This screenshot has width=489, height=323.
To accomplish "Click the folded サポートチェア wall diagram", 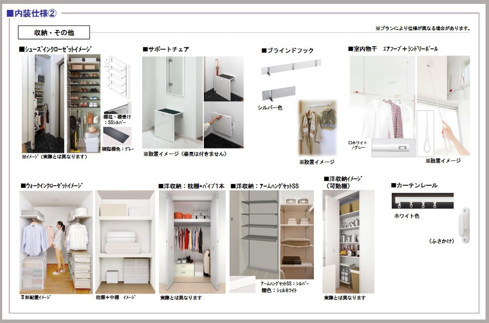I will 224,124.
